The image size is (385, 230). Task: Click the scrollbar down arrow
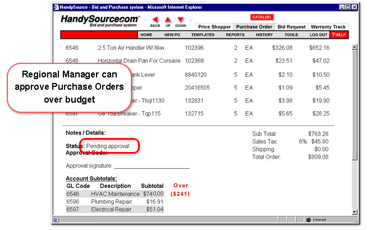(x=354, y=211)
